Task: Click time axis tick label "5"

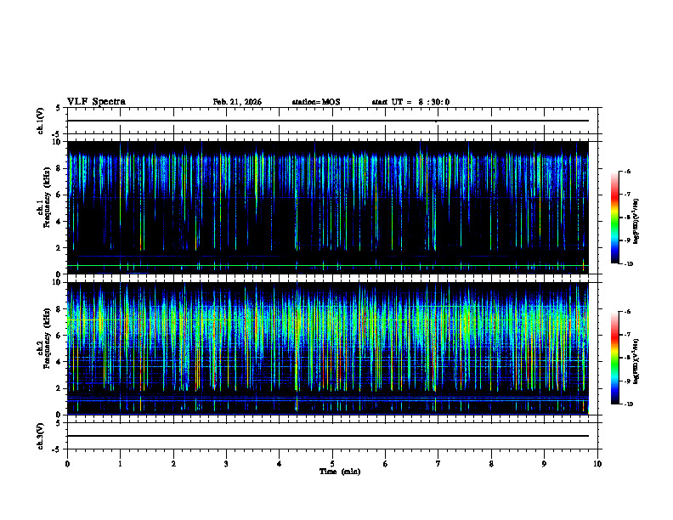Action: click(x=332, y=464)
